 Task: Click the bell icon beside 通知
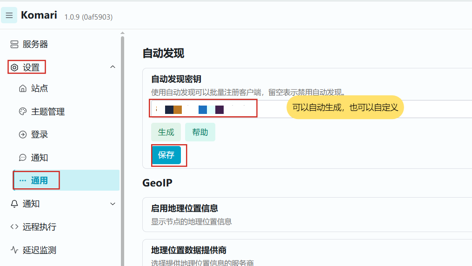(14, 204)
